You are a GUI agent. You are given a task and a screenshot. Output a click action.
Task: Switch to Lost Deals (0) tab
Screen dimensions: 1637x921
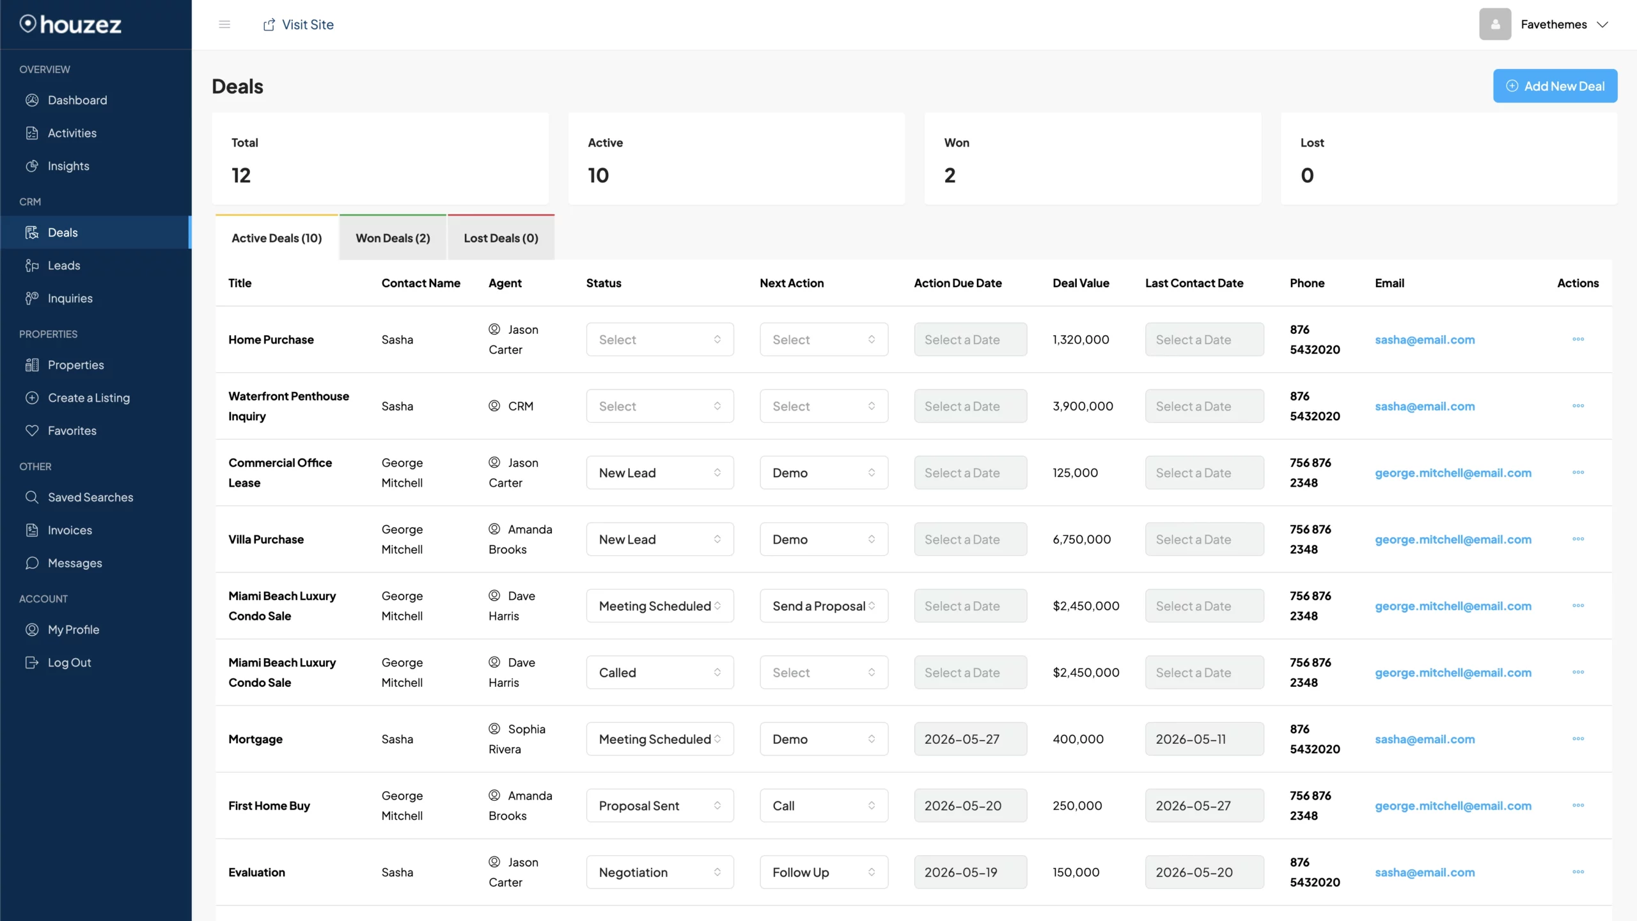[x=501, y=237]
